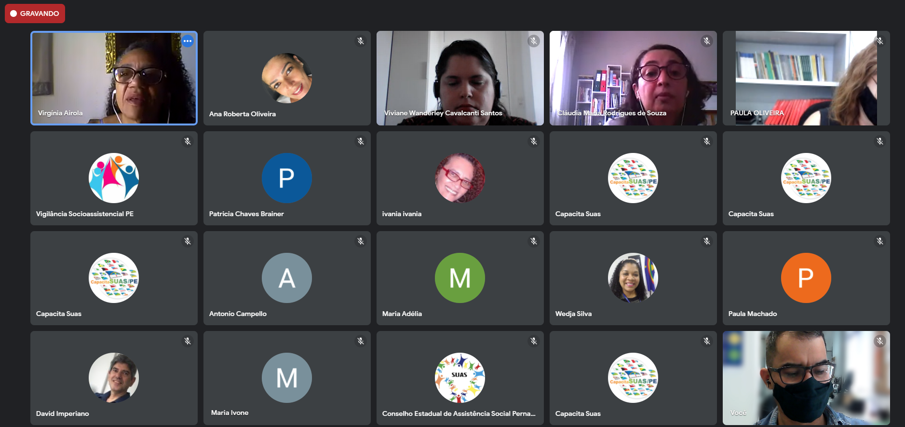
Task: Click muted mic icon on ivania ivania tile
Action: click(534, 141)
